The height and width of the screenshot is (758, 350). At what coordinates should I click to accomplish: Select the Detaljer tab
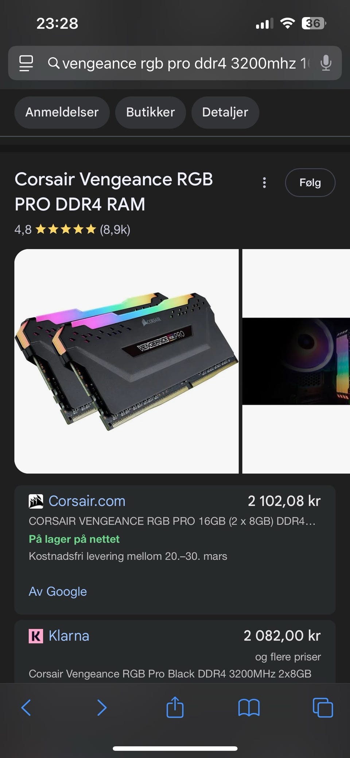coord(225,112)
